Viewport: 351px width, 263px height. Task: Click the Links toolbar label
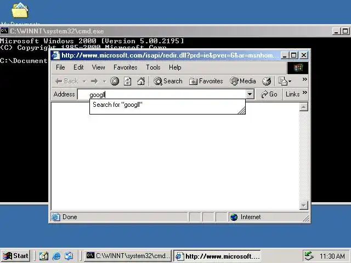tap(292, 94)
